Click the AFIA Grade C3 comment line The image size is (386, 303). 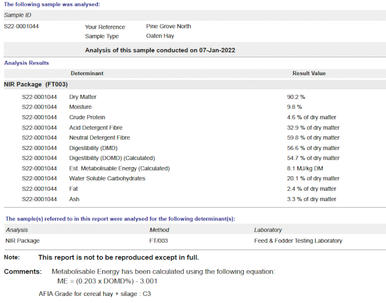point(94,293)
